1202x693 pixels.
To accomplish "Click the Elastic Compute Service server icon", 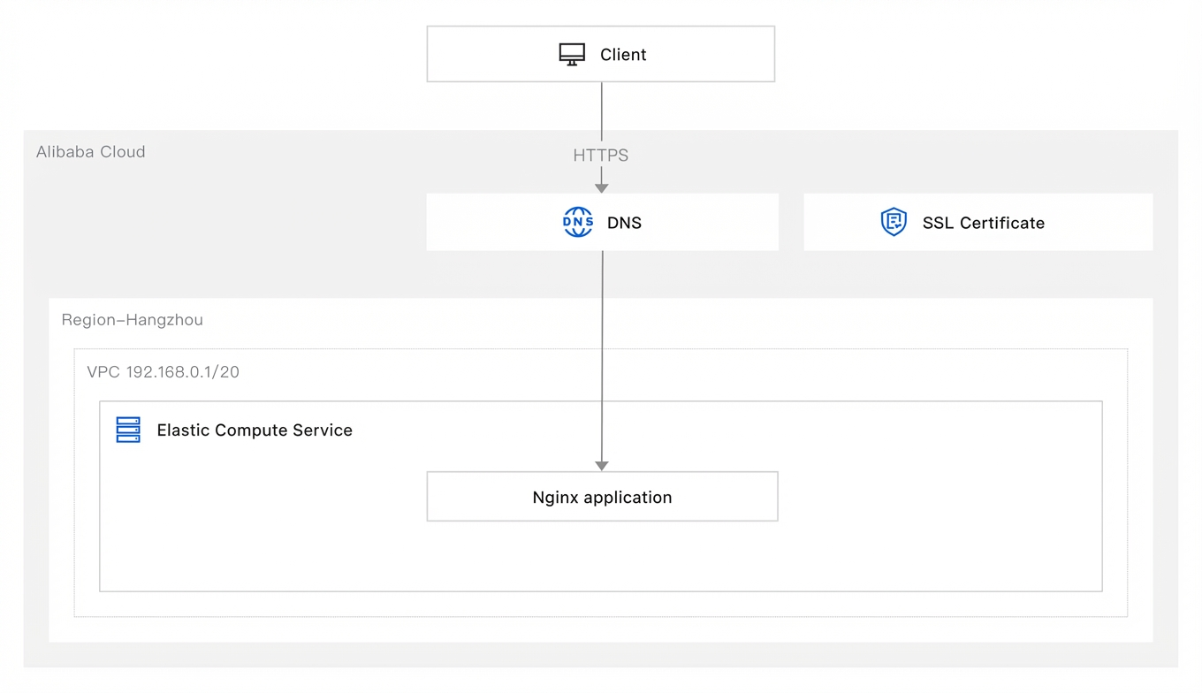I will pos(128,430).
